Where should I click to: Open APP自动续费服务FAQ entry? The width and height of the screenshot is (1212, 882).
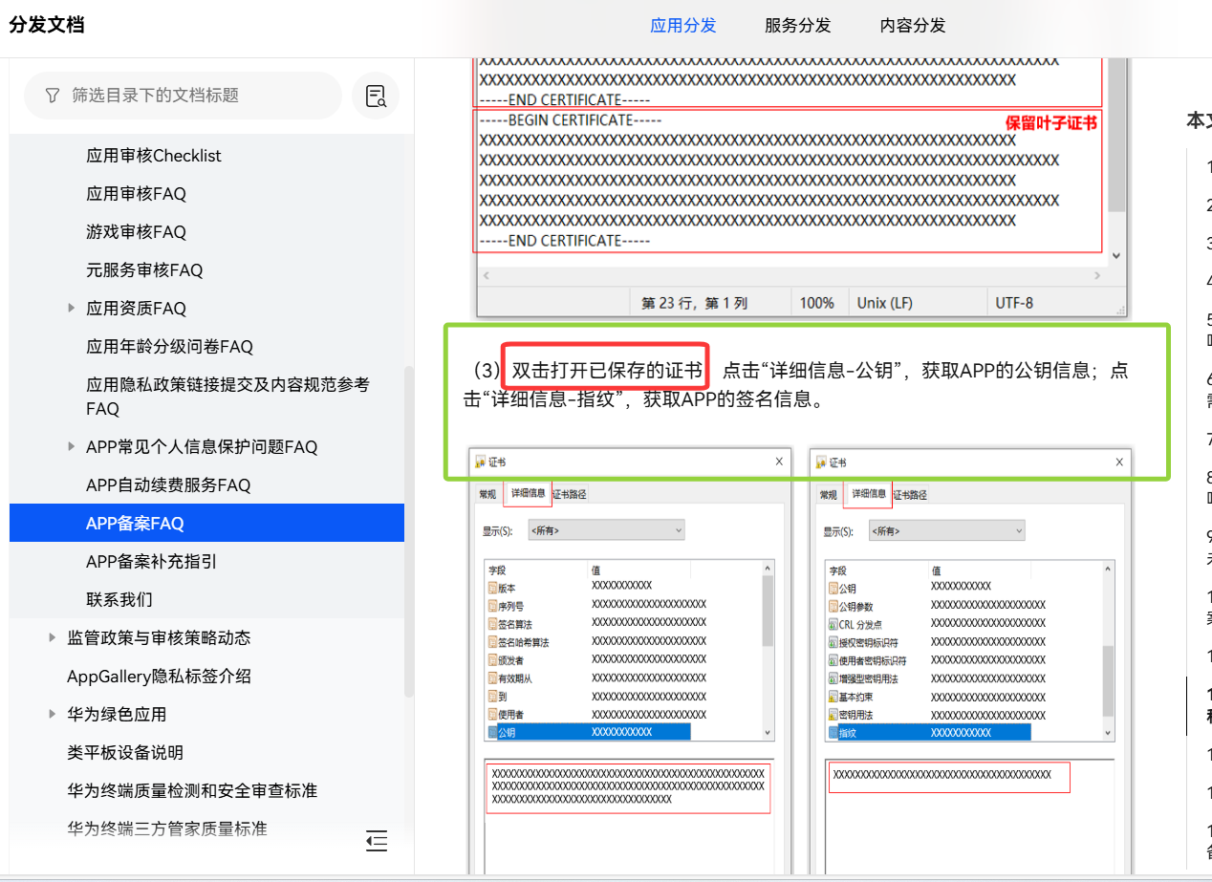pos(168,485)
